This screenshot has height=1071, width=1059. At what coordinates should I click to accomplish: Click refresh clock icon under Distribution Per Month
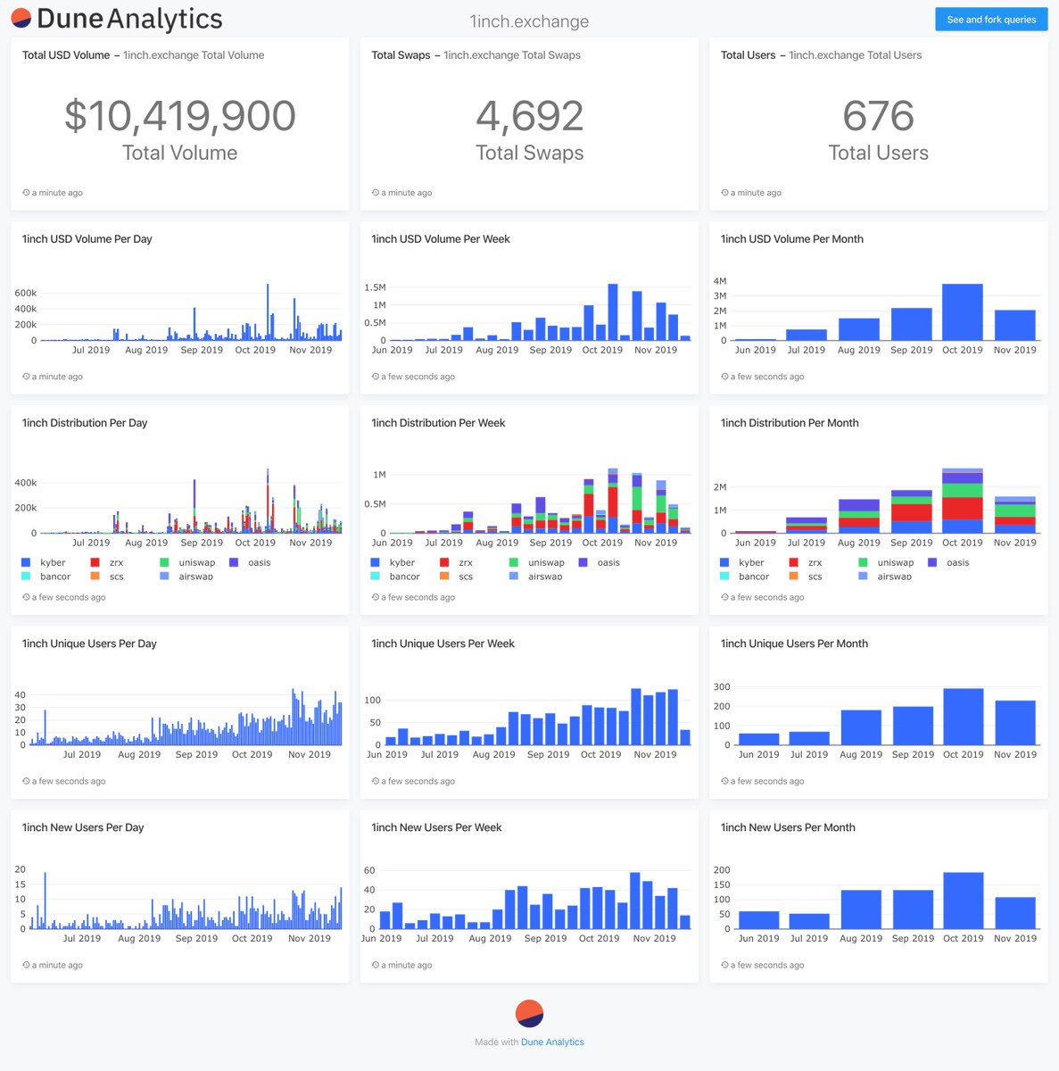point(724,597)
